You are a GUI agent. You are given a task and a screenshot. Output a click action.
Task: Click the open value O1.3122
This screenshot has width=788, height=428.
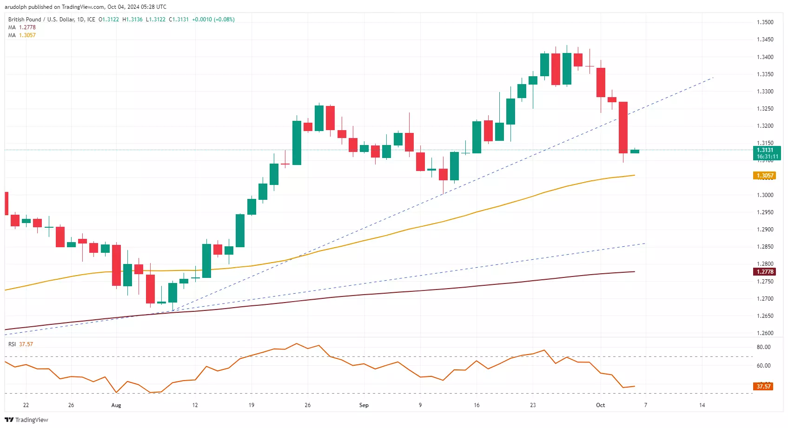(x=109, y=20)
